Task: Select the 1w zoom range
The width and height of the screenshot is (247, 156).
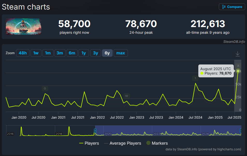Action: pos(36,53)
